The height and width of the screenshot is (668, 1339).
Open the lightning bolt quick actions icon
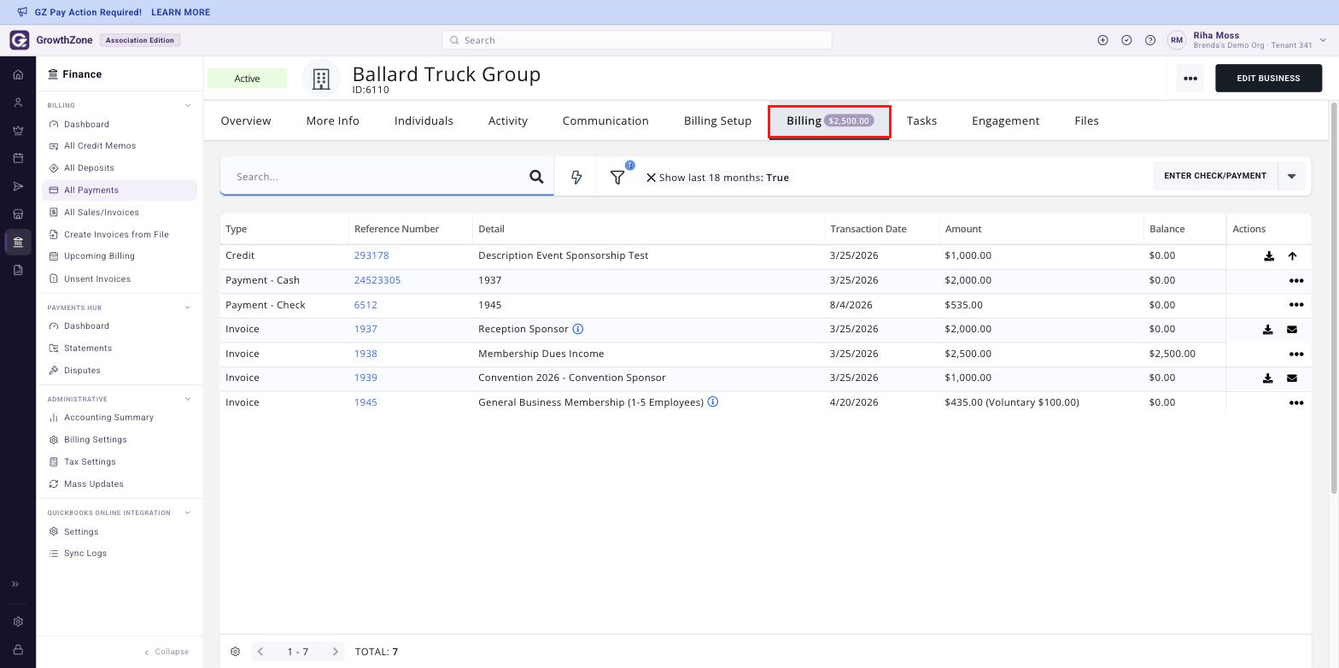click(576, 177)
